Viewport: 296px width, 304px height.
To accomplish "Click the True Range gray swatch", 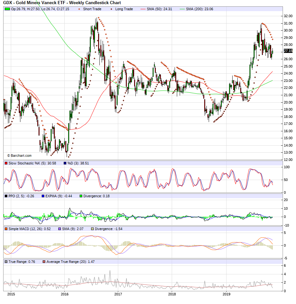I will 6,262.
